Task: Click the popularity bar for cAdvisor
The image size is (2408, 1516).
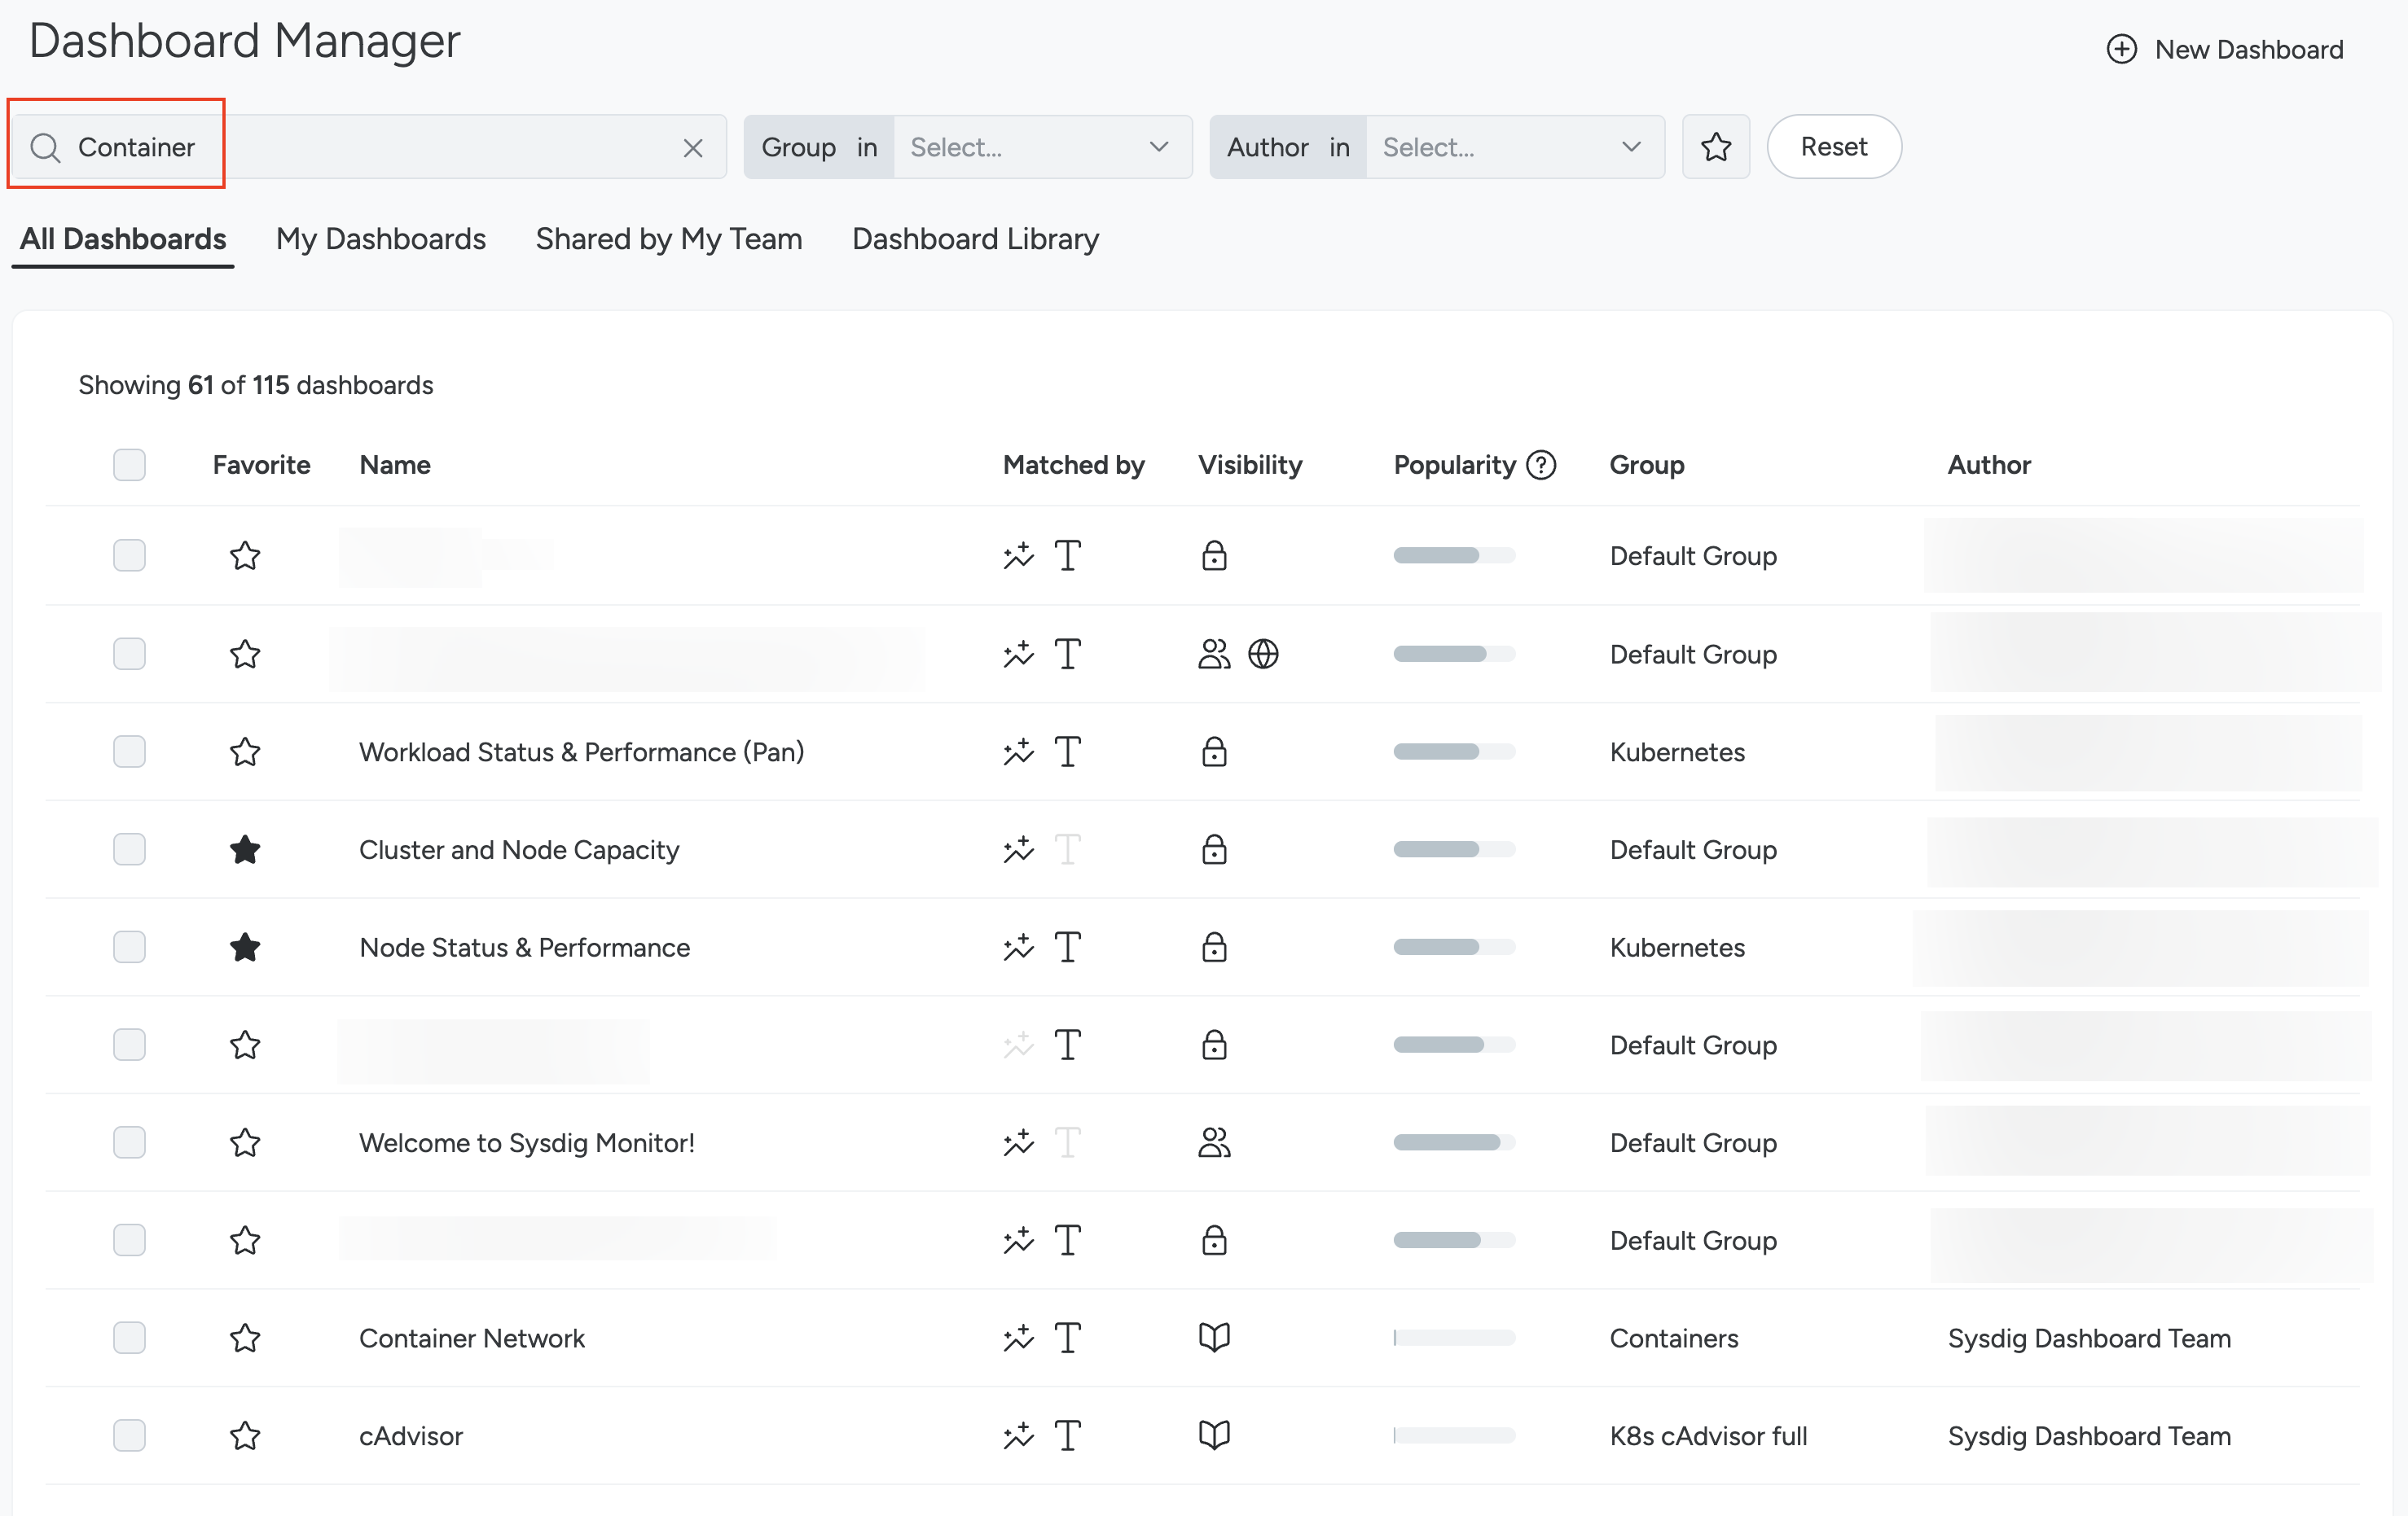Action: pos(1454,1436)
